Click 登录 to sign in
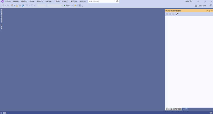213x114 pixels. tap(187, 1)
